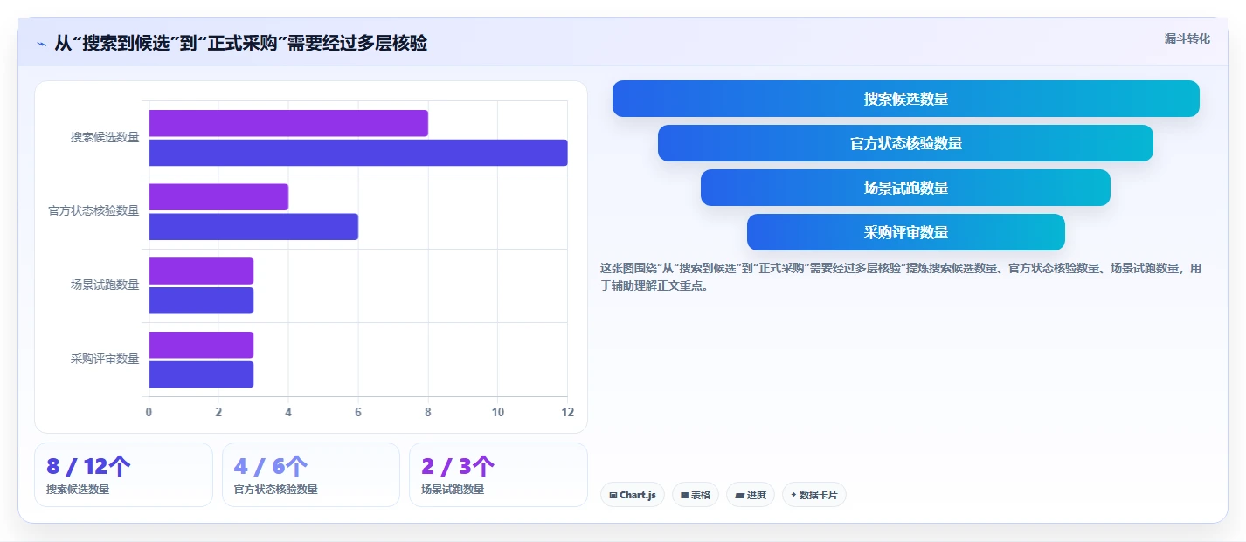Open the 4 / 6个 stat card

(x=311, y=475)
